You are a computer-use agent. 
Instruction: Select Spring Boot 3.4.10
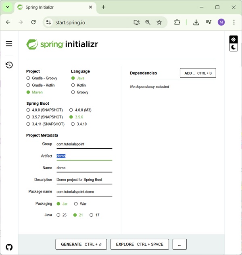79,124
